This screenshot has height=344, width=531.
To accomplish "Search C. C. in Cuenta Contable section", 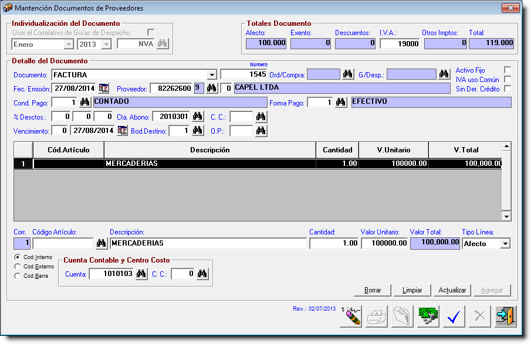I will pos(202,274).
